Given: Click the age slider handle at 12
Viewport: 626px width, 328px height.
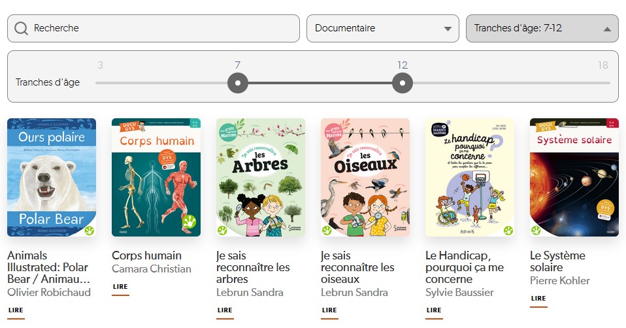Looking at the screenshot, I should click(403, 83).
